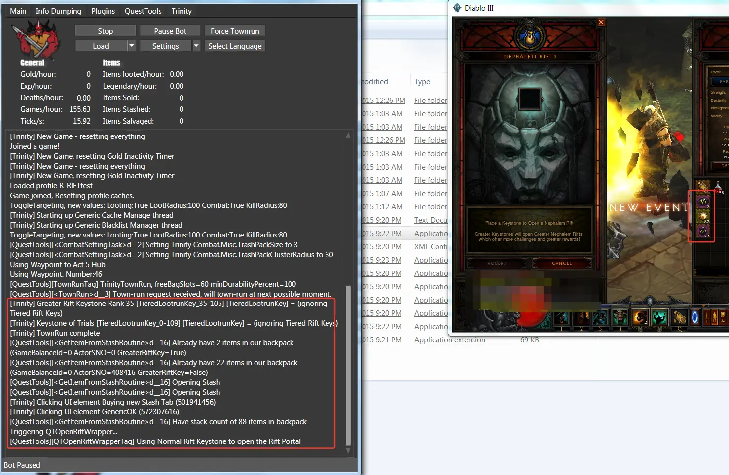Click log line 'Loaded profile R-RIFTtest'
The width and height of the screenshot is (729, 475).
pos(51,186)
